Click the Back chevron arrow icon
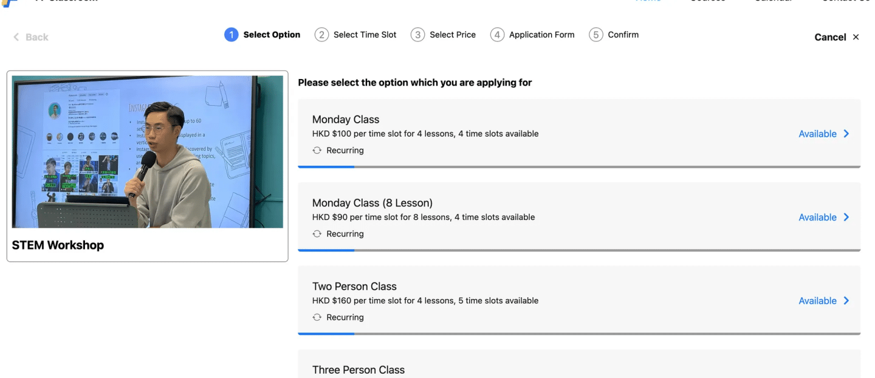Viewport: 875px width, 378px height. coord(16,37)
